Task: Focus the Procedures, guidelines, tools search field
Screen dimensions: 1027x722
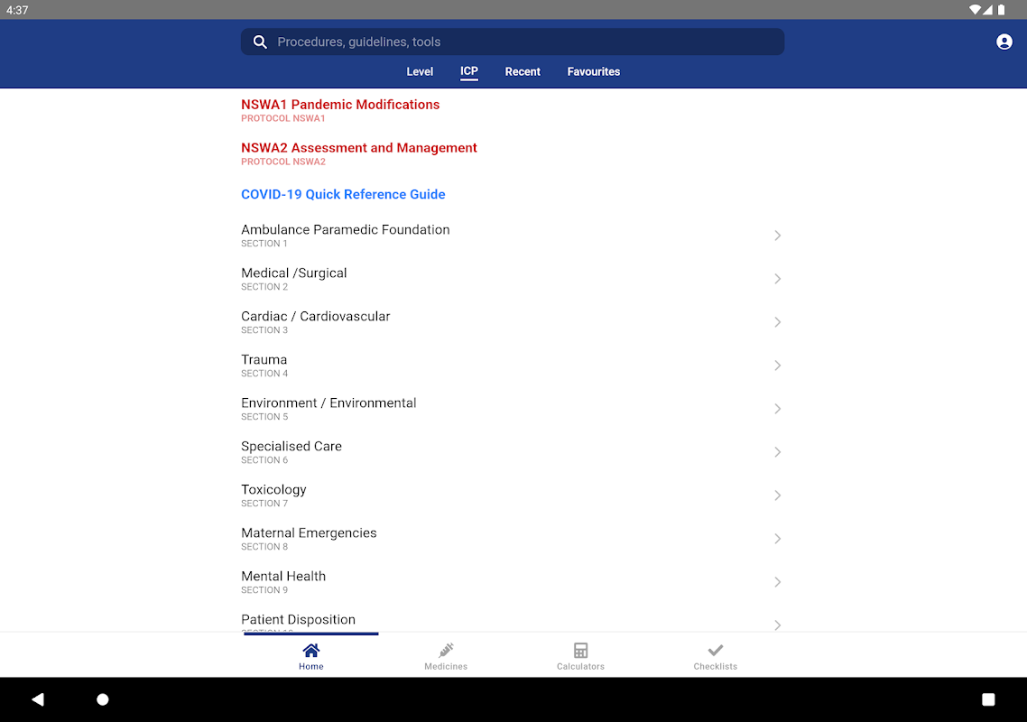Action: tap(513, 42)
